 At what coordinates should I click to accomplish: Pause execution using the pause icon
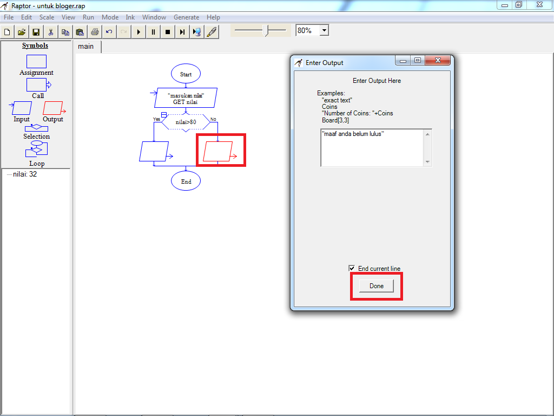(153, 31)
